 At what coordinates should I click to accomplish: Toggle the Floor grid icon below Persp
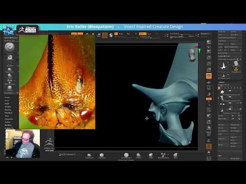(x=209, y=83)
